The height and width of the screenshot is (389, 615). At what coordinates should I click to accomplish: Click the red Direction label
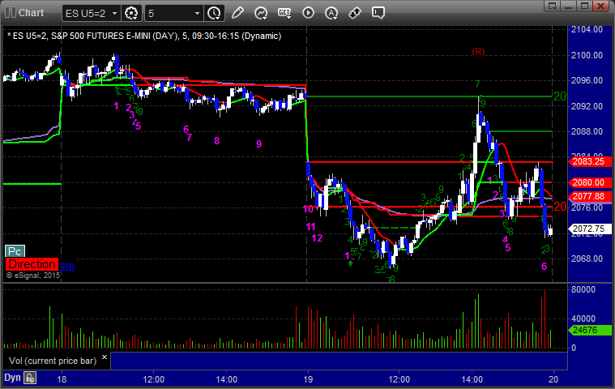[x=31, y=264]
